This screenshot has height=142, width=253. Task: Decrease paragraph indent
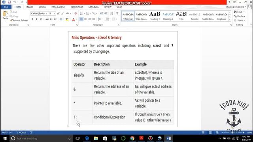pyautogui.click(x=102, y=13)
